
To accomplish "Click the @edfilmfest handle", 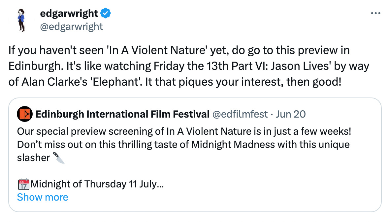I will point(240,114).
